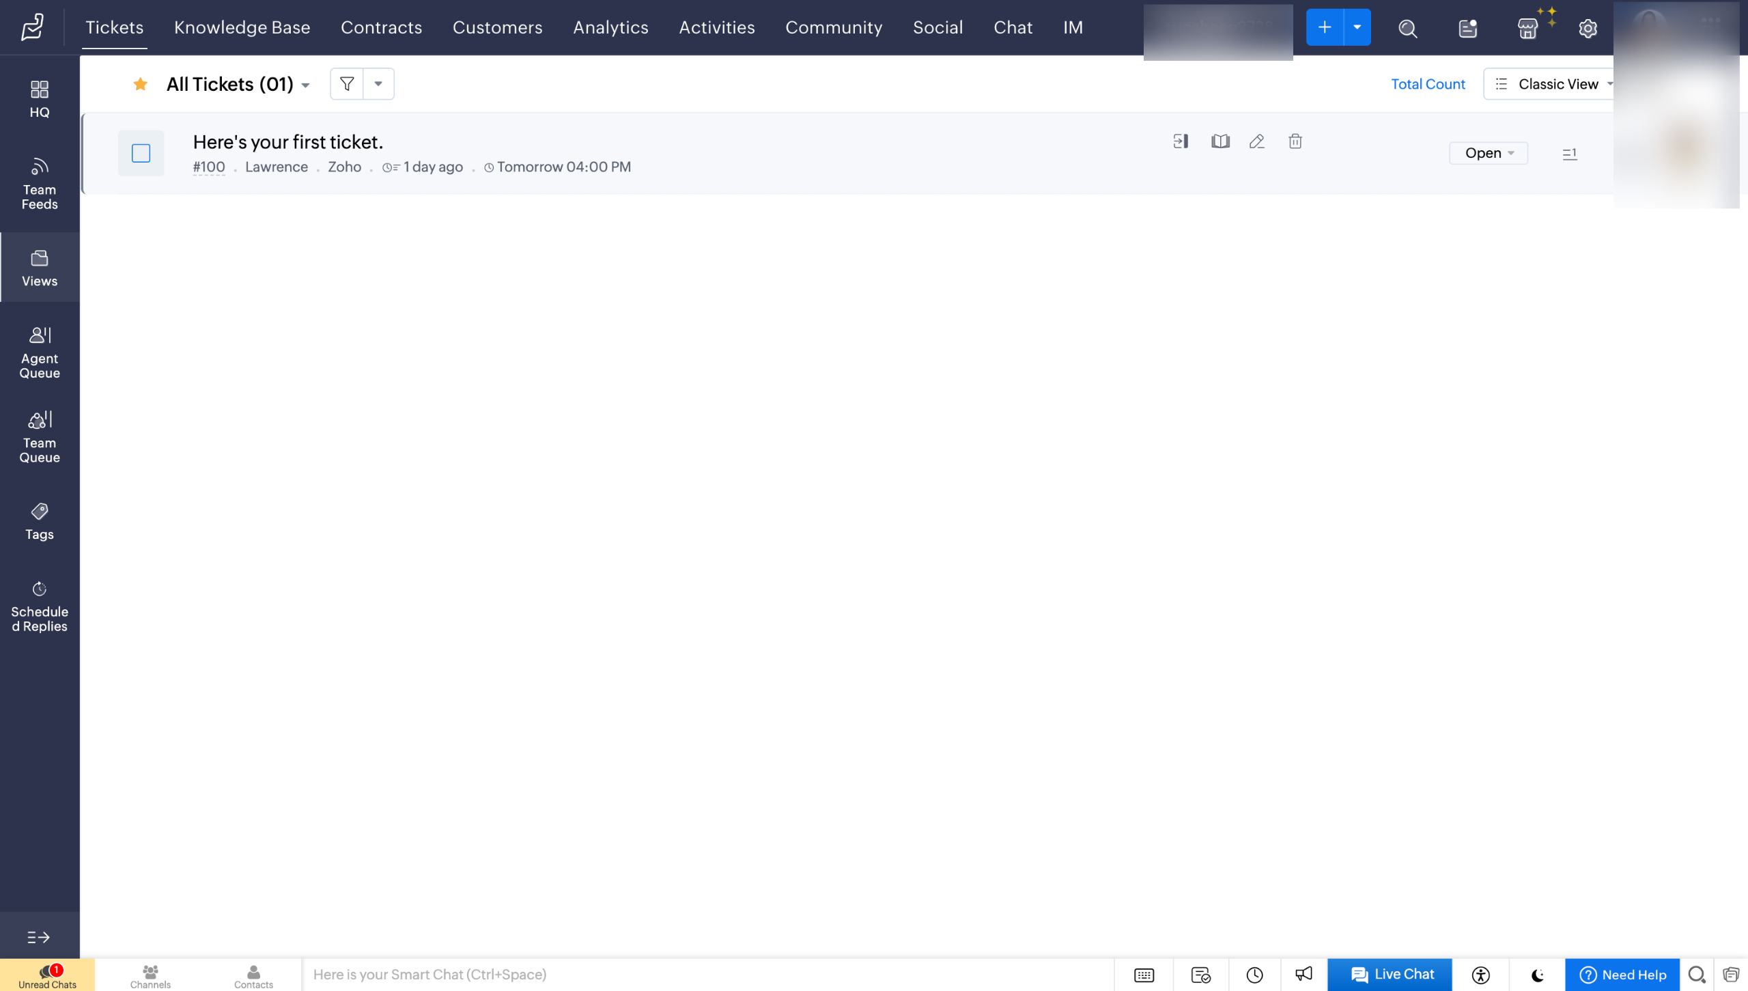Switch to the Knowledge Base tab

[242, 27]
